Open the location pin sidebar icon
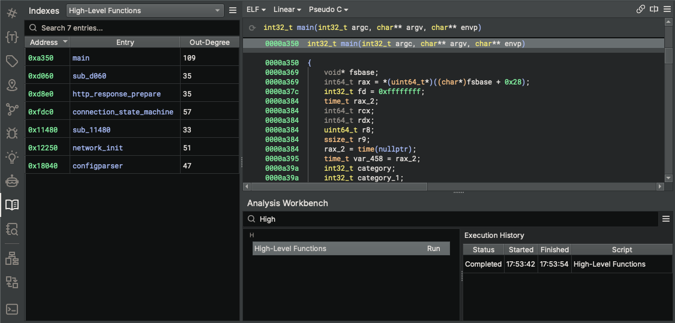This screenshot has width=675, height=323. pos(12,86)
